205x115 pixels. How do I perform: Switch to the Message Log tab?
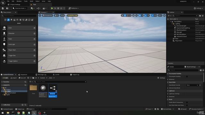tap(41, 75)
